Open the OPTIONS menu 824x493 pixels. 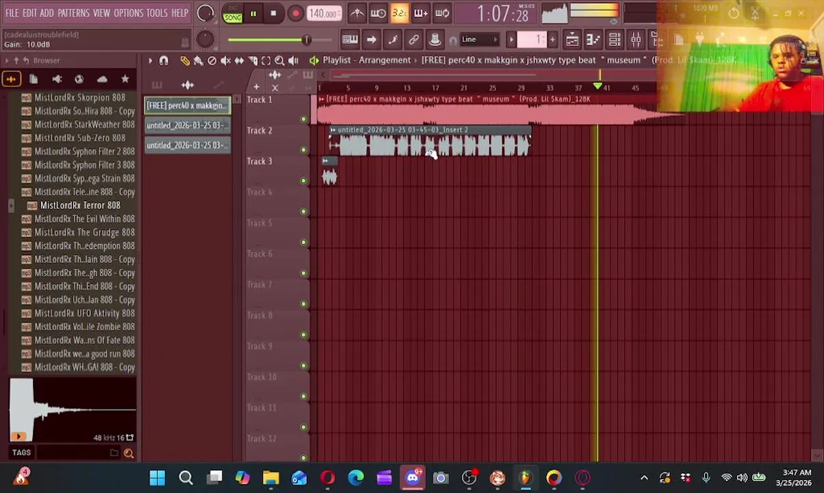(x=129, y=13)
